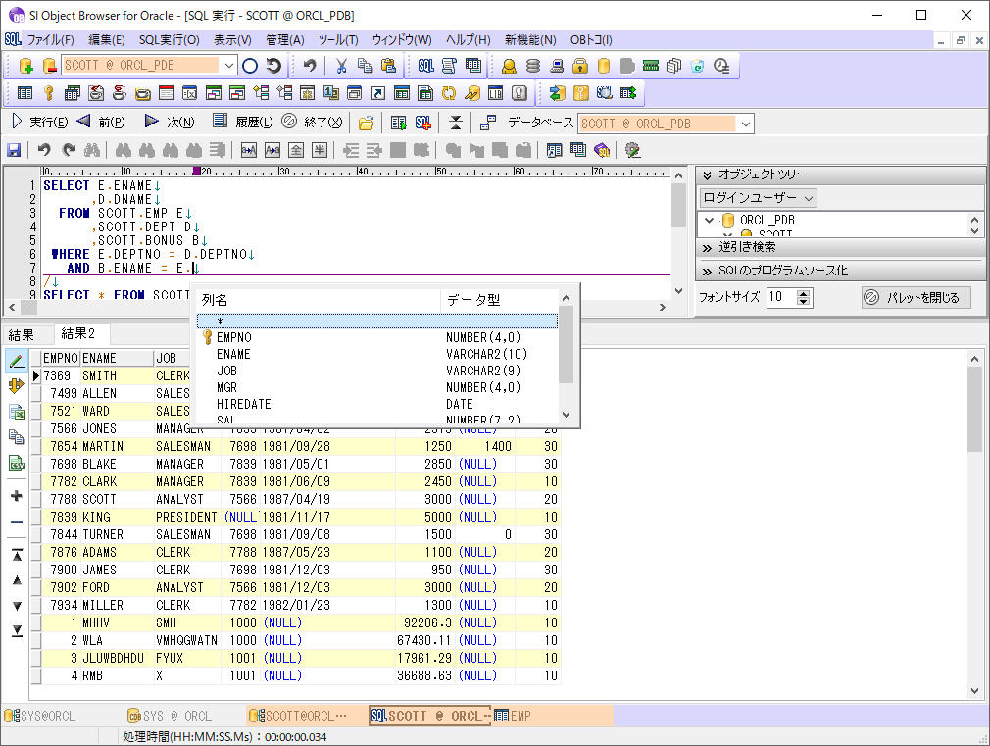Click the 実行 (Execute) run button
This screenshot has height=746, width=990.
[39, 123]
